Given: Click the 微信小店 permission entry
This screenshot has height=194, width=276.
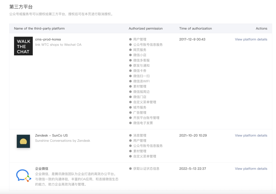Looking at the screenshot, I should click(140, 55).
